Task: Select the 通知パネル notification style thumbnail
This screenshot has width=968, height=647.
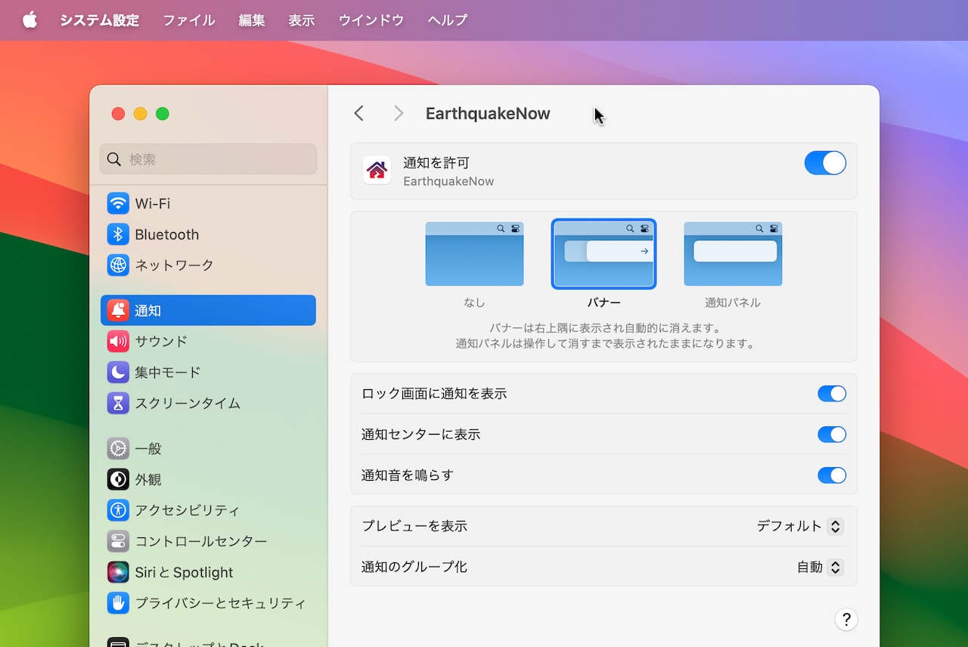Action: tap(733, 254)
